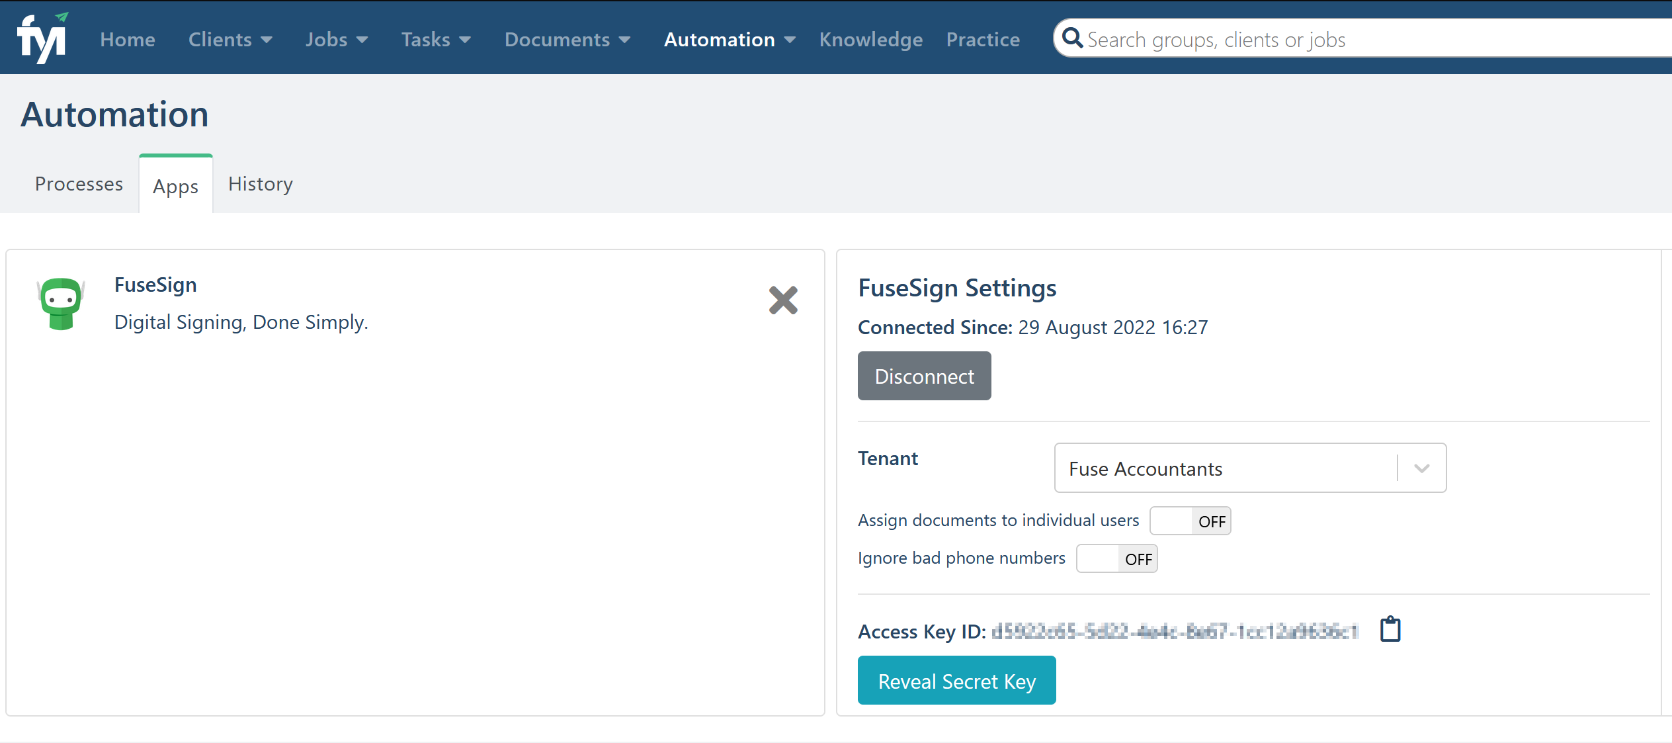Open the Automation dropdown menu
Screen dimensions: 1672x743
click(x=729, y=40)
